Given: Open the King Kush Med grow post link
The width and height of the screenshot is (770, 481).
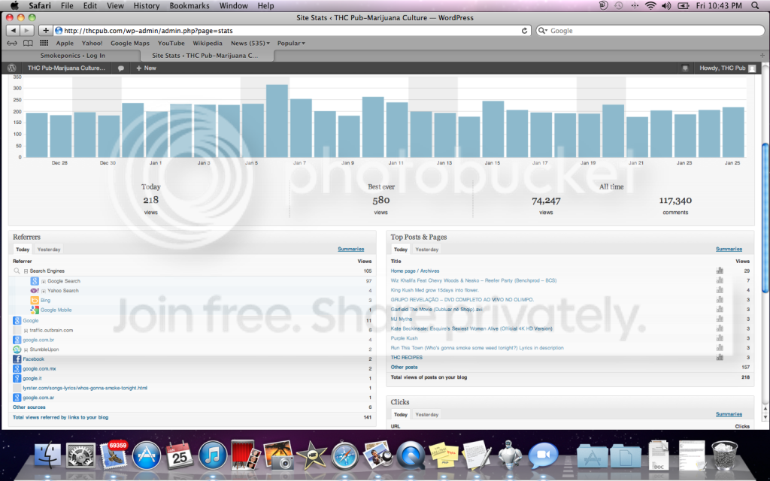Looking at the screenshot, I should tap(435, 290).
